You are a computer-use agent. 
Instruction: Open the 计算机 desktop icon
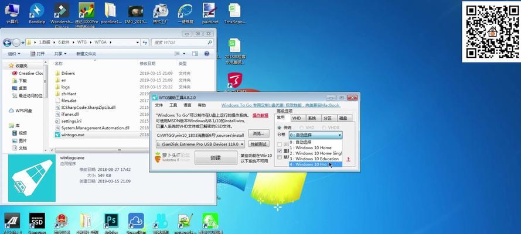point(12,13)
